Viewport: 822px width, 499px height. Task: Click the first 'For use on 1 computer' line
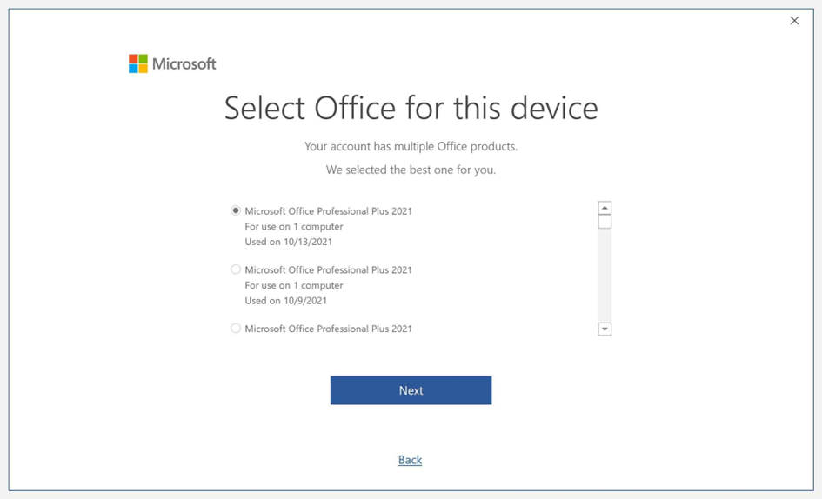coord(294,226)
